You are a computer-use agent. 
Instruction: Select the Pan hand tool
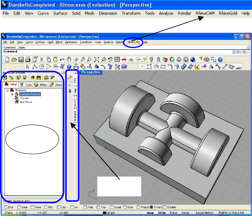[x=69, y=60]
